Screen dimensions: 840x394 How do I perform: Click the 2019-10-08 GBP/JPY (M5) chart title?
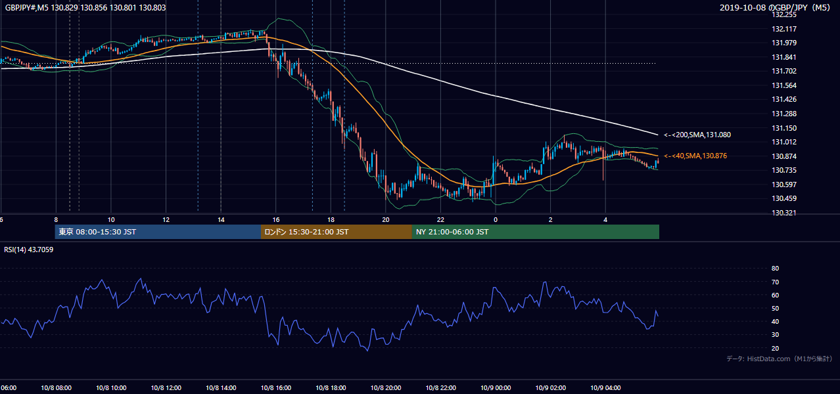click(x=776, y=7)
